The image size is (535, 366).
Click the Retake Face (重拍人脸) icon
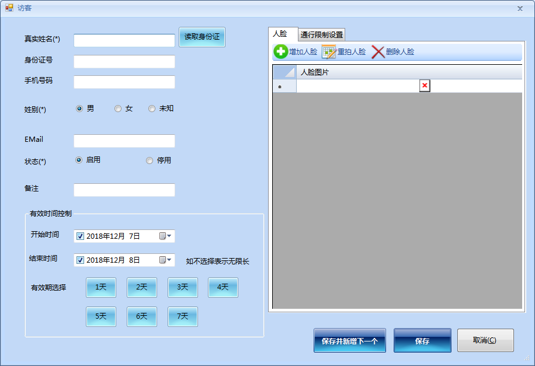pyautogui.click(x=329, y=52)
